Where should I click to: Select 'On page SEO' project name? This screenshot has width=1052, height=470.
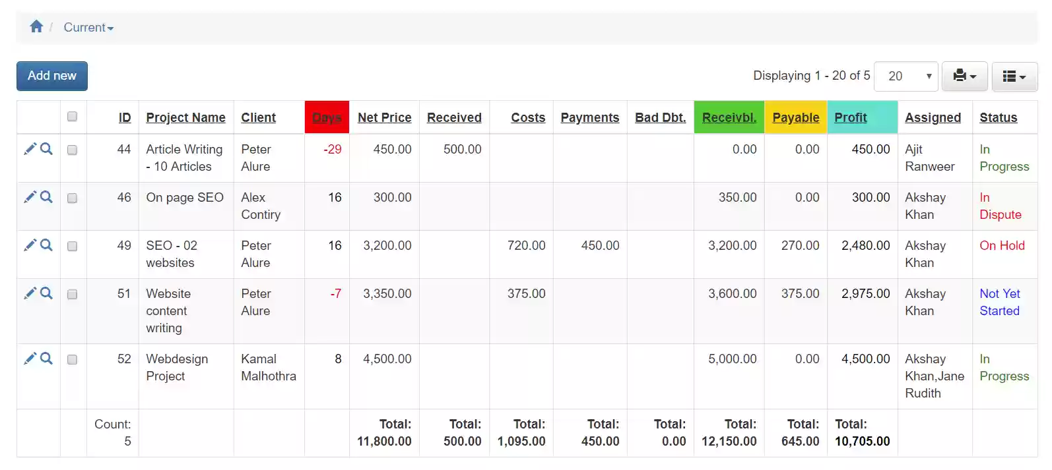[185, 197]
